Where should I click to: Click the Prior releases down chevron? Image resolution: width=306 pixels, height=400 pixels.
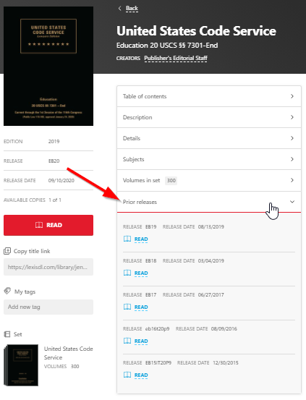[x=292, y=202]
